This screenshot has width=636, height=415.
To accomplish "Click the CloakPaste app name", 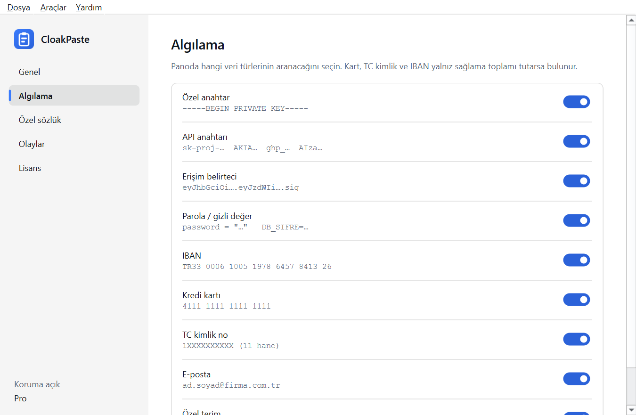I will [x=65, y=40].
